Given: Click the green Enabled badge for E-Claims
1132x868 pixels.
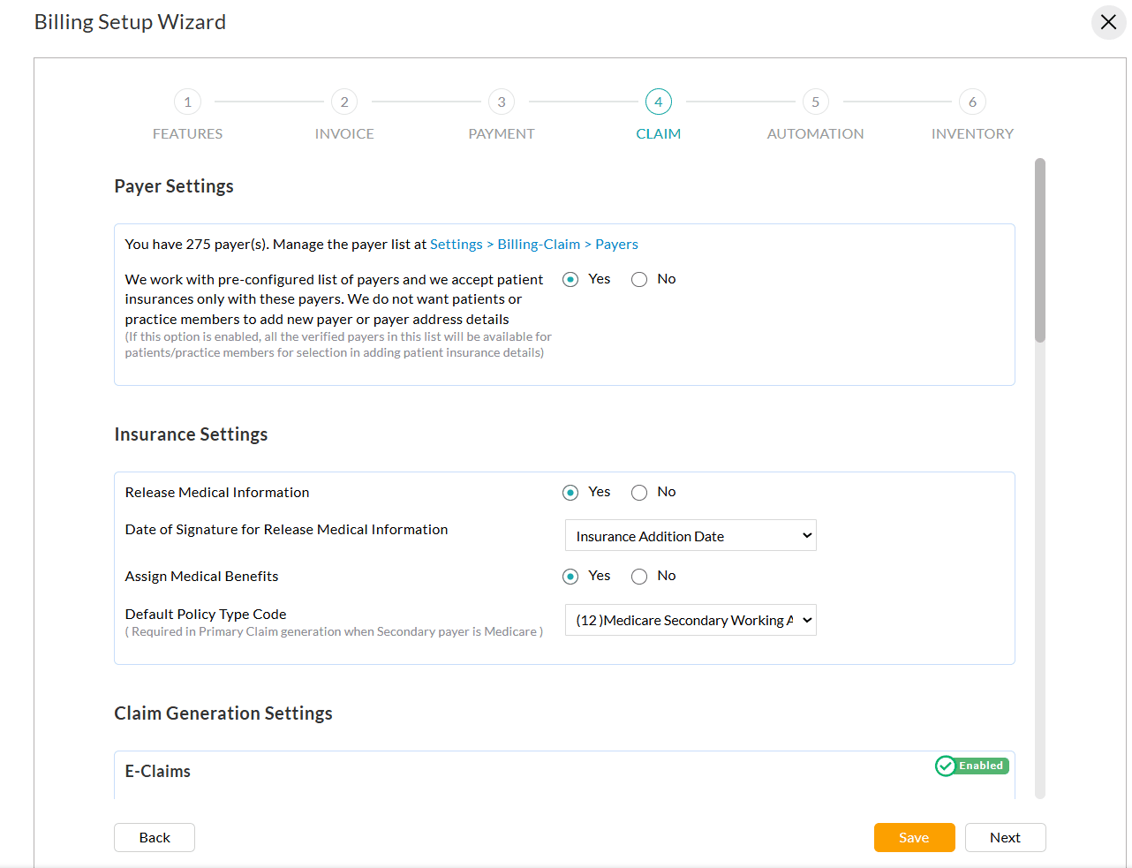Looking at the screenshot, I should [971, 766].
